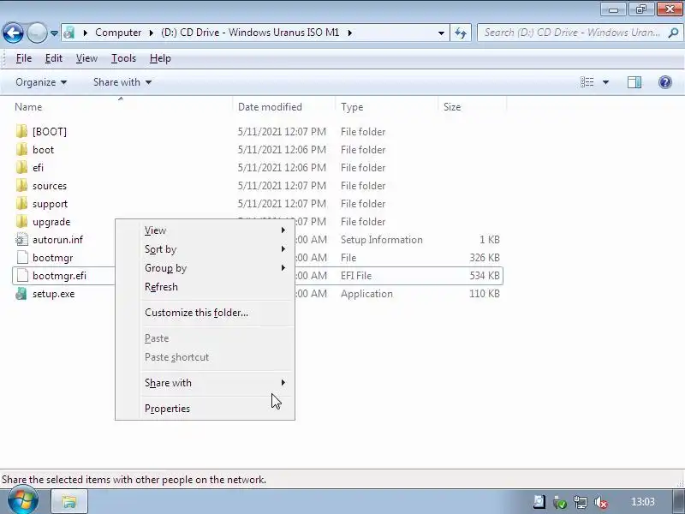Click Windows Explorer taskbar button
Viewport: 685px width, 514px height.
coord(69,501)
